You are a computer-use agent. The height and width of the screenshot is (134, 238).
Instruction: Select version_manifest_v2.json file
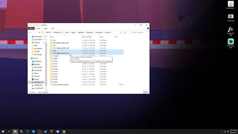pos(60,84)
